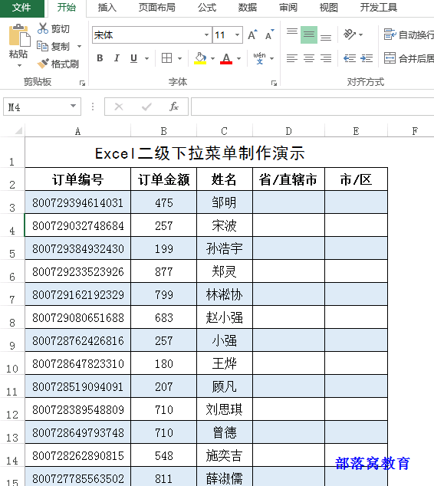Open underline style dropdown arrow
Screen dimensions: 434x486
click(x=147, y=58)
